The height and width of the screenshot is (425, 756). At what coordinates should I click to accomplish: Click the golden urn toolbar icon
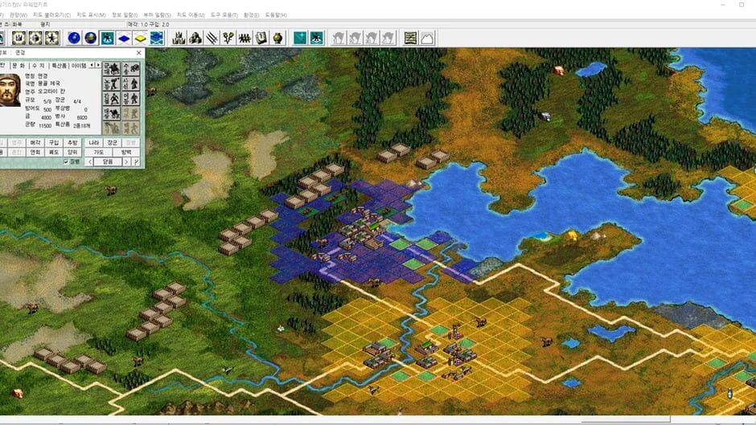(277, 38)
